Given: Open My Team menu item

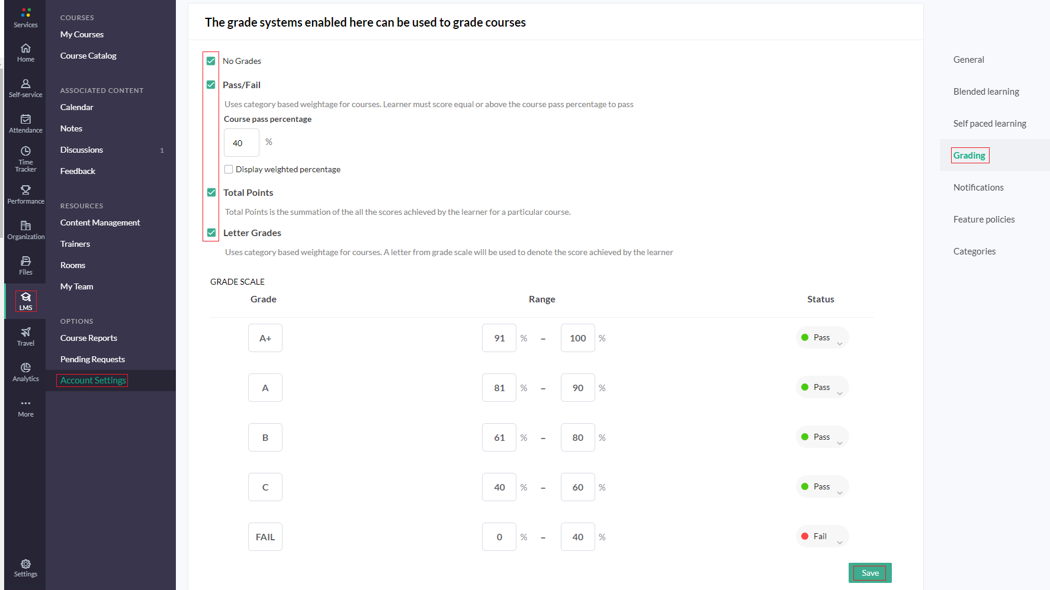Looking at the screenshot, I should click(76, 286).
